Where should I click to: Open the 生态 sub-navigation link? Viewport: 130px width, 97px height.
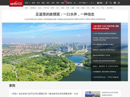tap(40, 8)
